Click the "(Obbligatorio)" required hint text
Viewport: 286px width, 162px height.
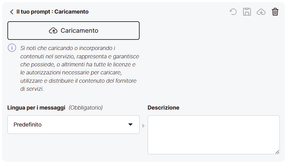pyautogui.click(x=86, y=108)
